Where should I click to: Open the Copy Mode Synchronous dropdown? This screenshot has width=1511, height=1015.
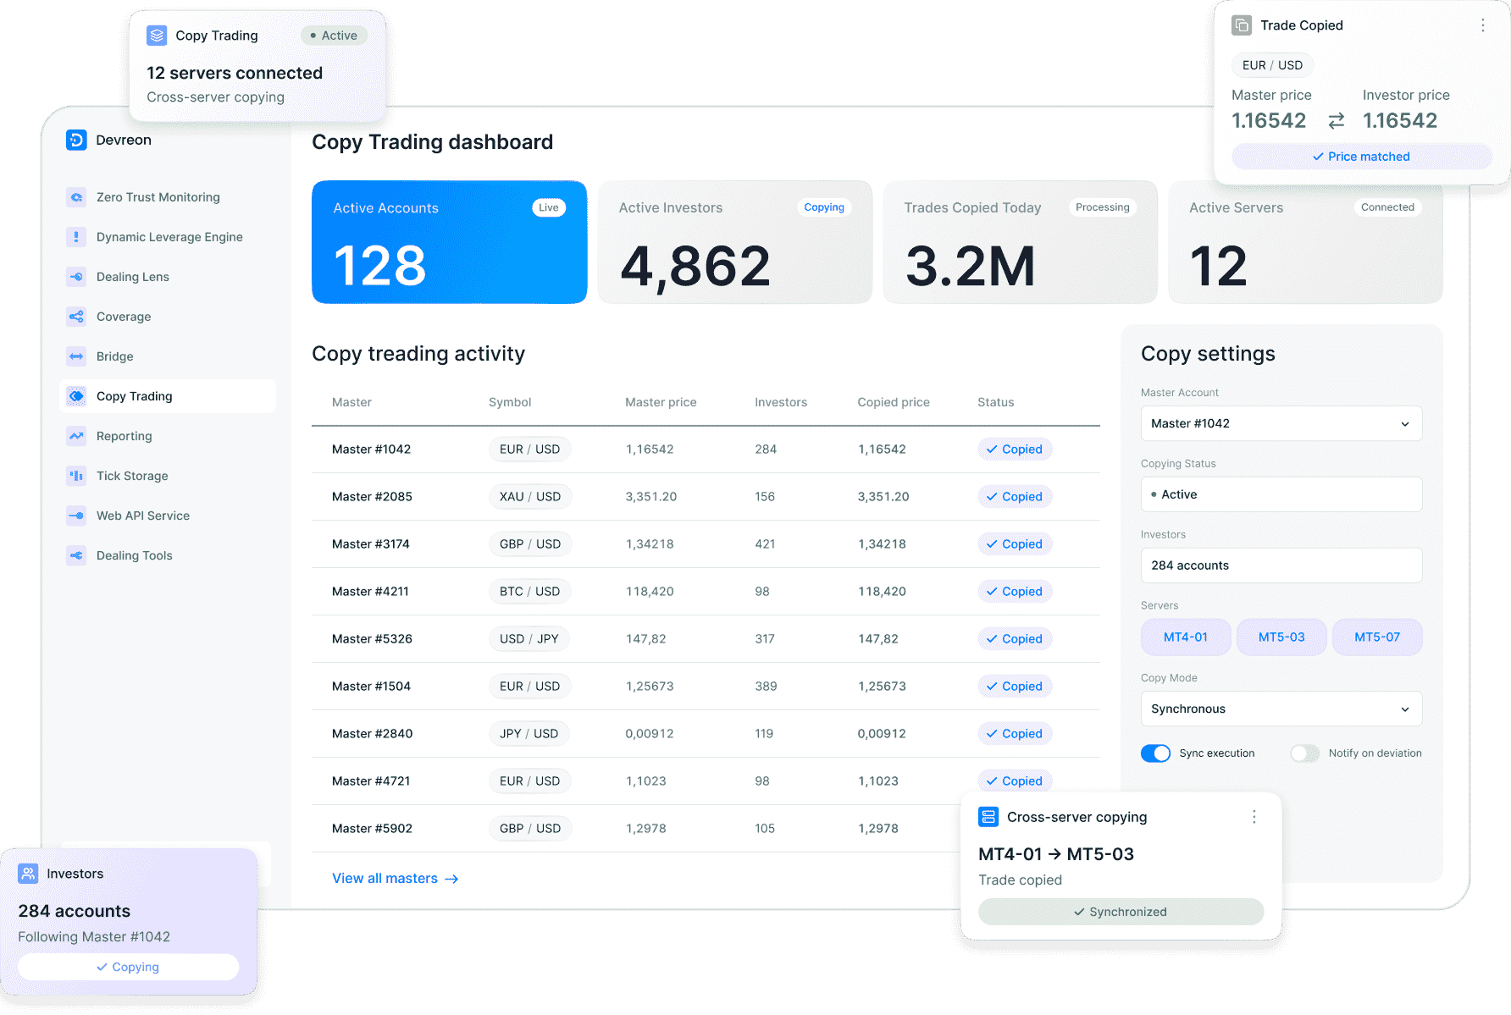coord(1281,709)
